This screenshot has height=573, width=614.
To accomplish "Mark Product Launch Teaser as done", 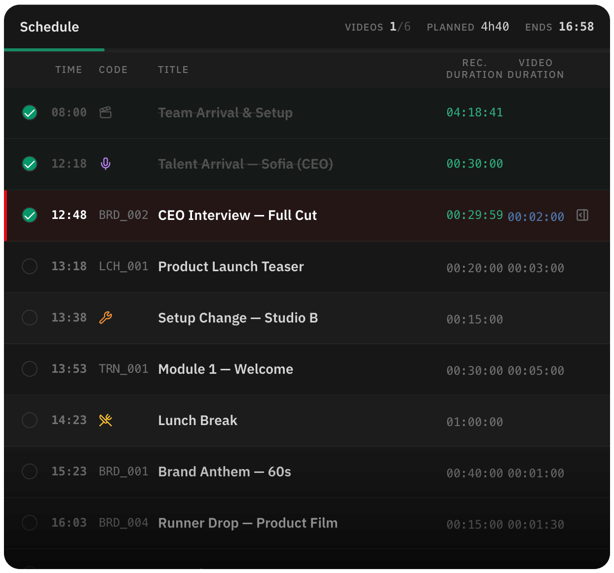I will click(x=30, y=266).
